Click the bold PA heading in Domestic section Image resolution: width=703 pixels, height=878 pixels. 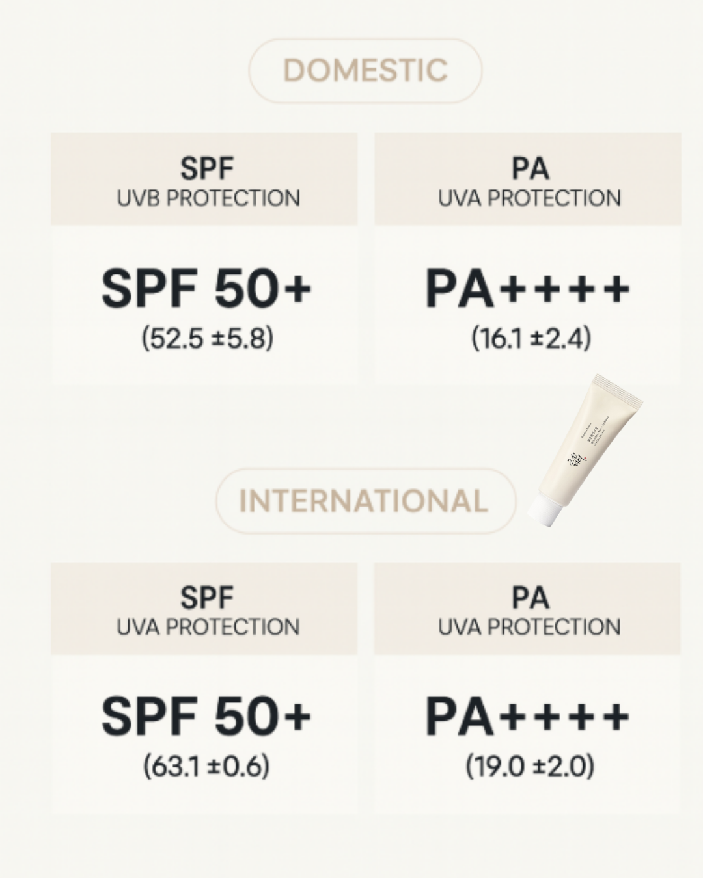(x=530, y=169)
